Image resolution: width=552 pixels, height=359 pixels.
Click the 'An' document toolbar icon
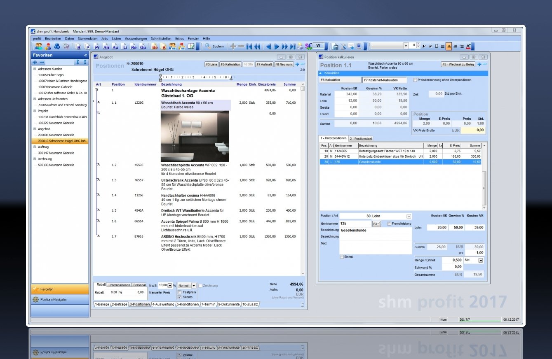tap(106, 47)
